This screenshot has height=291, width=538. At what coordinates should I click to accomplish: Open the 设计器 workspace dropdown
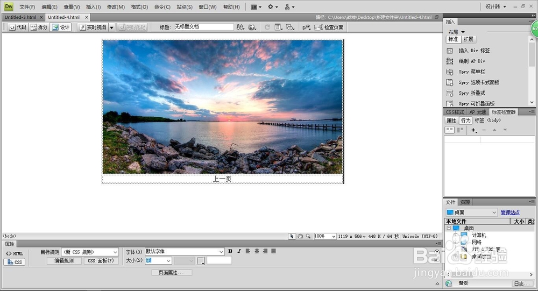point(495,6)
